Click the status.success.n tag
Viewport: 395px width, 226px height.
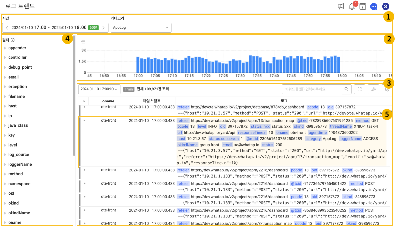coord(224,139)
